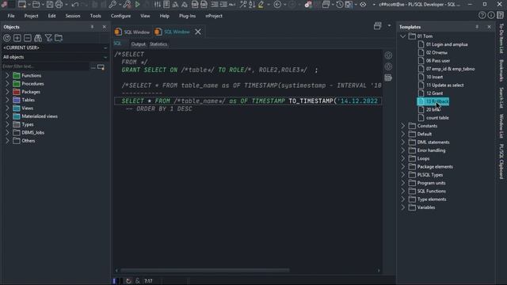The image size is (507, 285).
Task: Click the New file toolbar icon
Action: [22, 4]
